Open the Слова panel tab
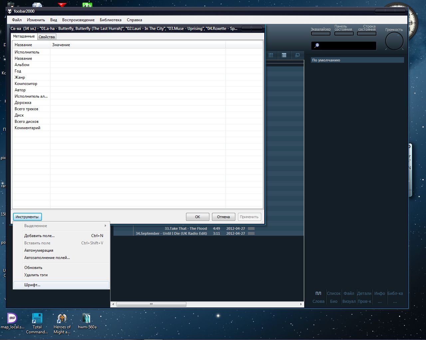The width and height of the screenshot is (426, 340). point(319,301)
